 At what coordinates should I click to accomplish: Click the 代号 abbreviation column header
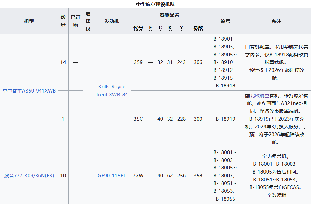click(x=138, y=28)
